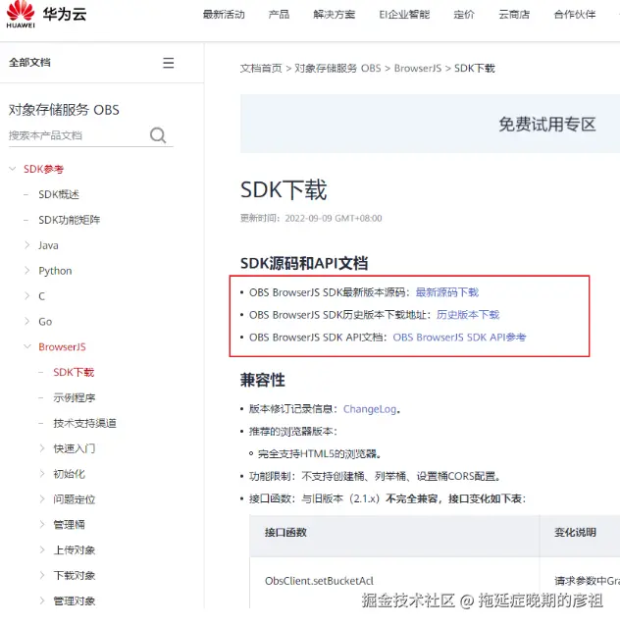
Task: Open the Java docs entry
Action: pyautogui.click(x=48, y=245)
